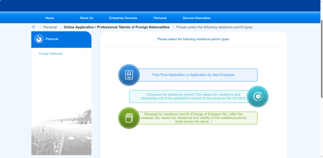Click the vertical page scrollbar thumb

321,59
